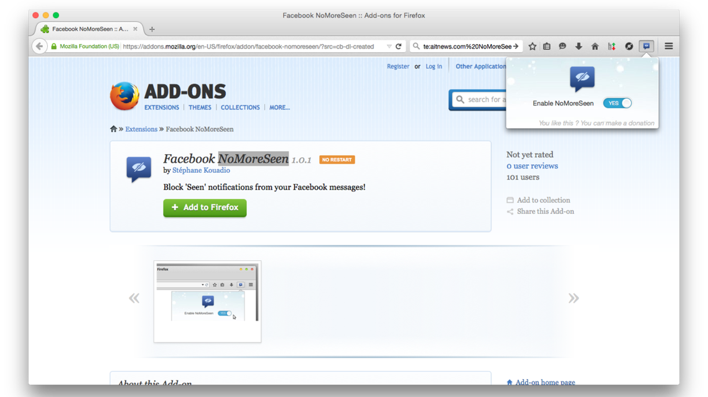Screen dimensions: 708x397
Task: Bookmark this page with the star icon
Action: click(x=533, y=46)
